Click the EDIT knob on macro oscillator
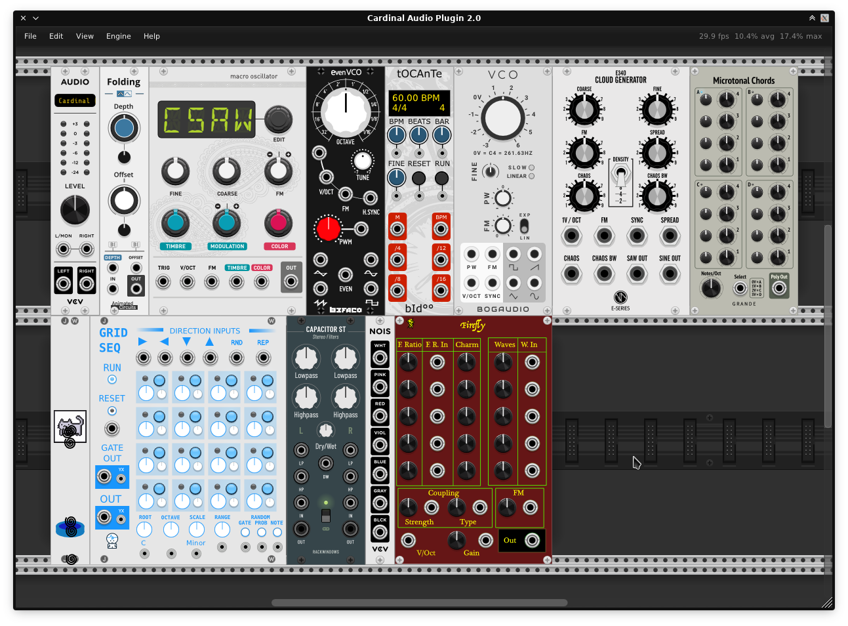Screen dimensions: 848x626 tap(279, 119)
